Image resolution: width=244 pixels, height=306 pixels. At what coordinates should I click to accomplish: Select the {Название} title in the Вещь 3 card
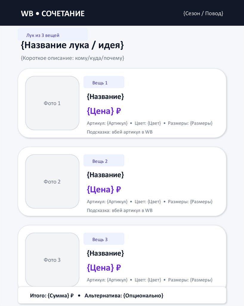(x=105, y=253)
